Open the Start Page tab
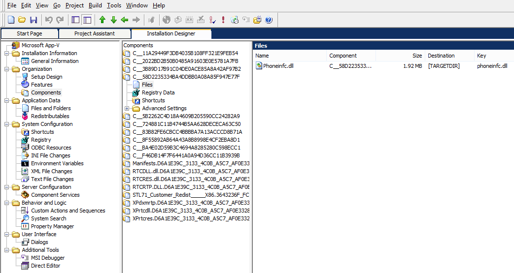Image resolution: width=514 pixels, height=273 pixels. (30, 33)
